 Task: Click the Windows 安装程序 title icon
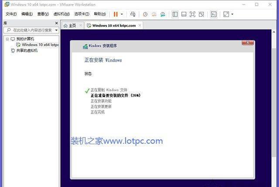tap(85, 46)
